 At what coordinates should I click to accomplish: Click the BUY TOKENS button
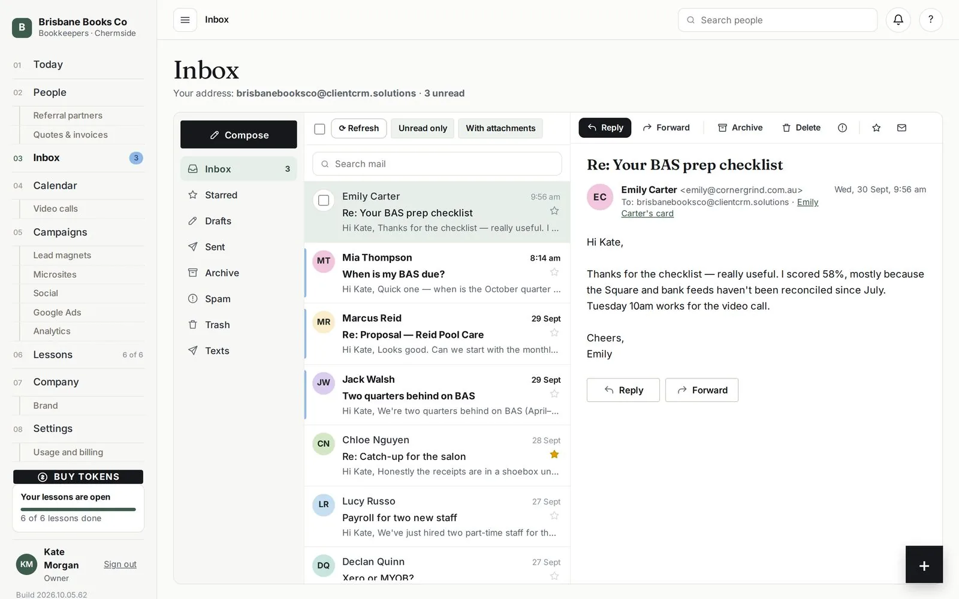pos(78,477)
